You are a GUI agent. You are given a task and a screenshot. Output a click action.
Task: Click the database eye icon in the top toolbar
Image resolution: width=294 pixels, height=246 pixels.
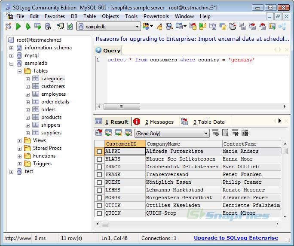pyautogui.click(x=48, y=26)
